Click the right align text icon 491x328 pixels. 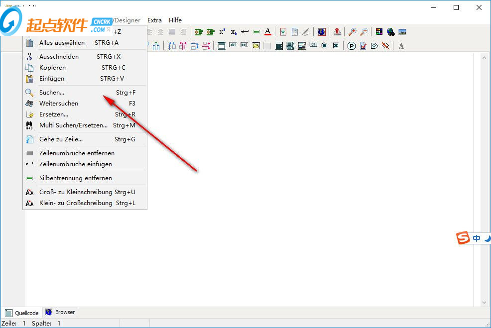point(183,32)
